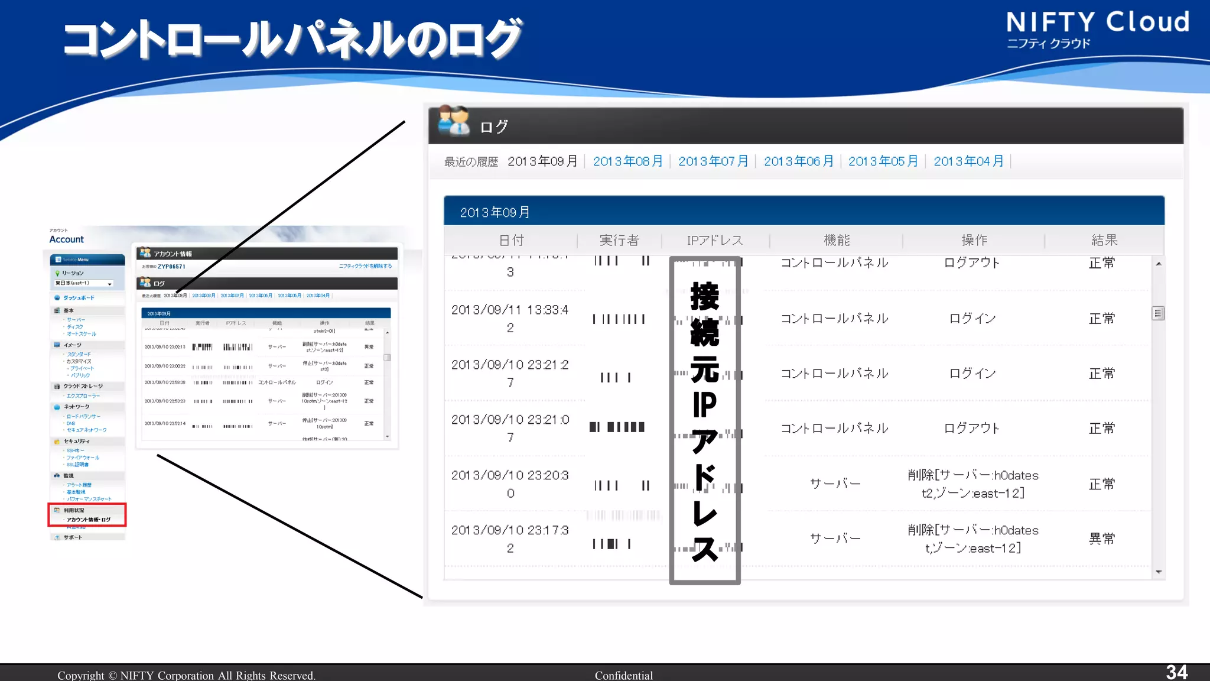Open the ダッシュボード link in sidebar
The image size is (1210, 681).
[79, 298]
